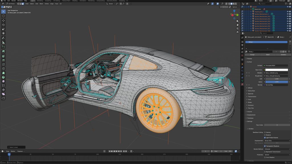Collapse the Settings panel
The image size is (292, 164).
click(x=249, y=121)
